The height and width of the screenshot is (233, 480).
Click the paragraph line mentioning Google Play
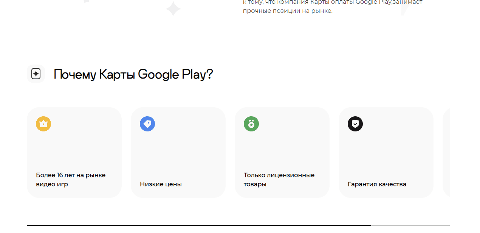[333, 2]
